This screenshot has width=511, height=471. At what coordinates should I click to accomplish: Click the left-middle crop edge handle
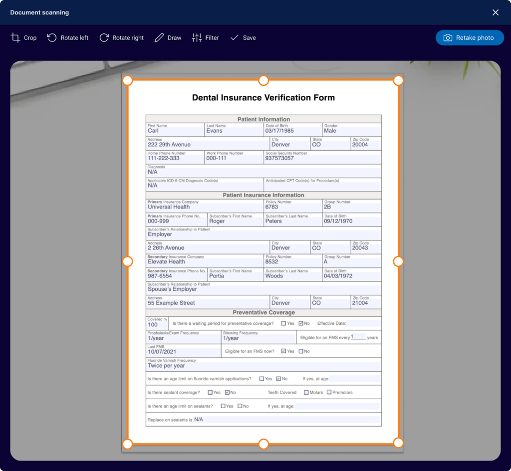[x=128, y=261]
